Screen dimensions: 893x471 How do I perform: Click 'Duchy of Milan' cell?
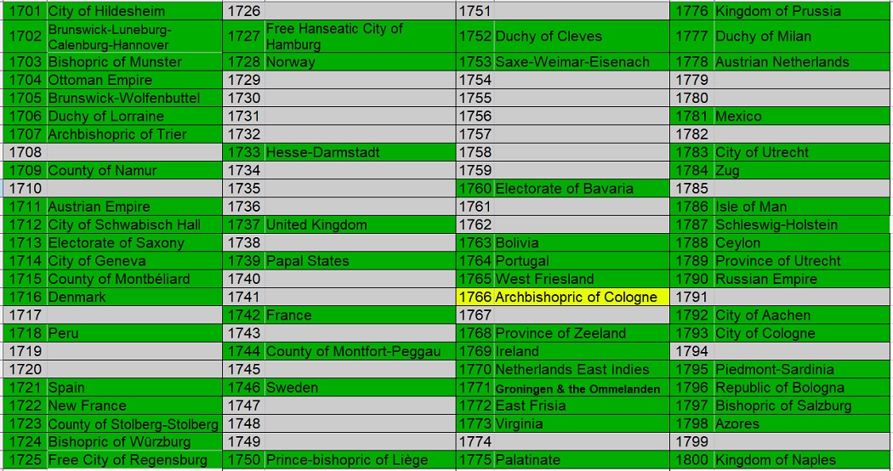[x=802, y=37]
